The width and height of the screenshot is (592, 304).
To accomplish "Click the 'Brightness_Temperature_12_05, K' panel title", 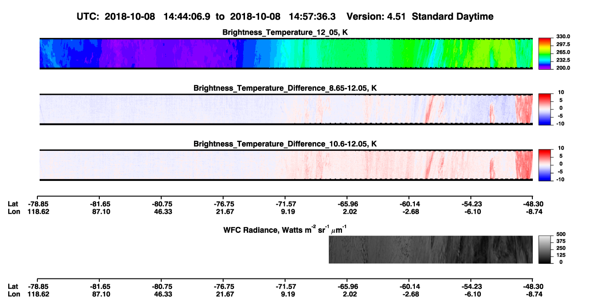I will 286,32.
